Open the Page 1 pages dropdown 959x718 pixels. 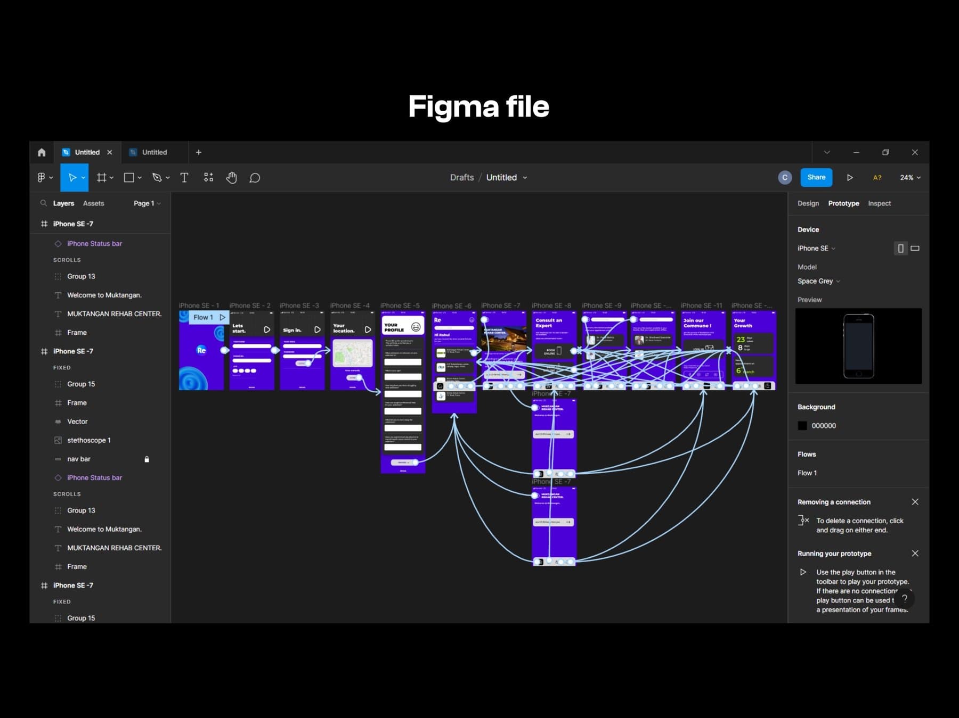147,203
